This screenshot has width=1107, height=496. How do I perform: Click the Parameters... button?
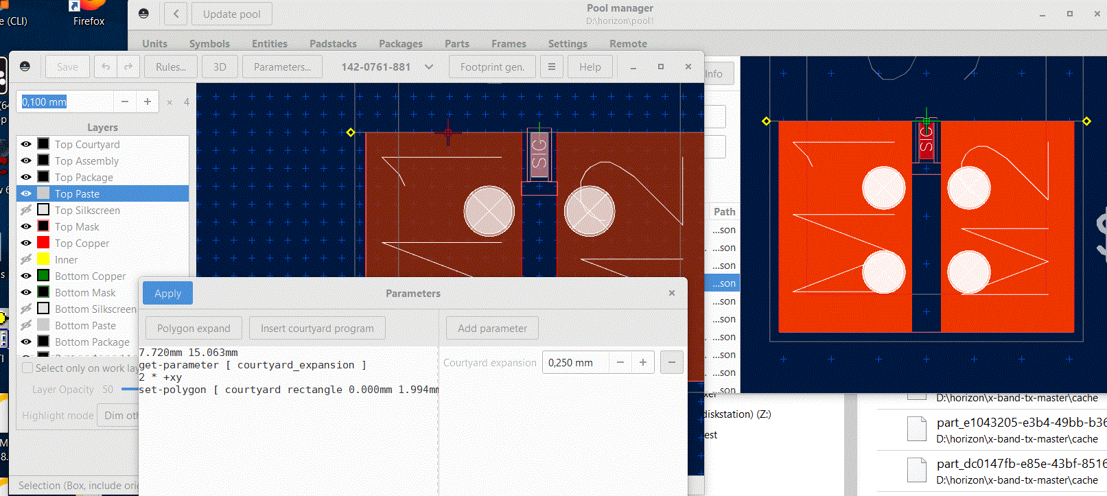282,67
